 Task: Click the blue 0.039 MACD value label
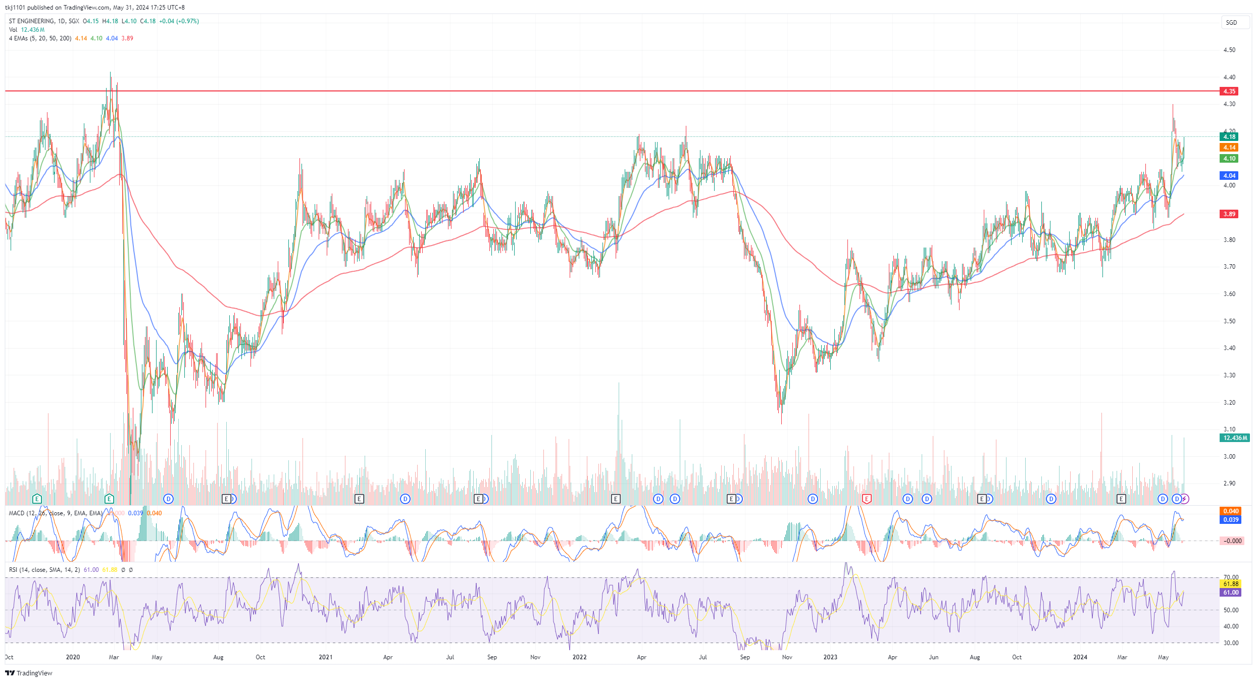1231,520
